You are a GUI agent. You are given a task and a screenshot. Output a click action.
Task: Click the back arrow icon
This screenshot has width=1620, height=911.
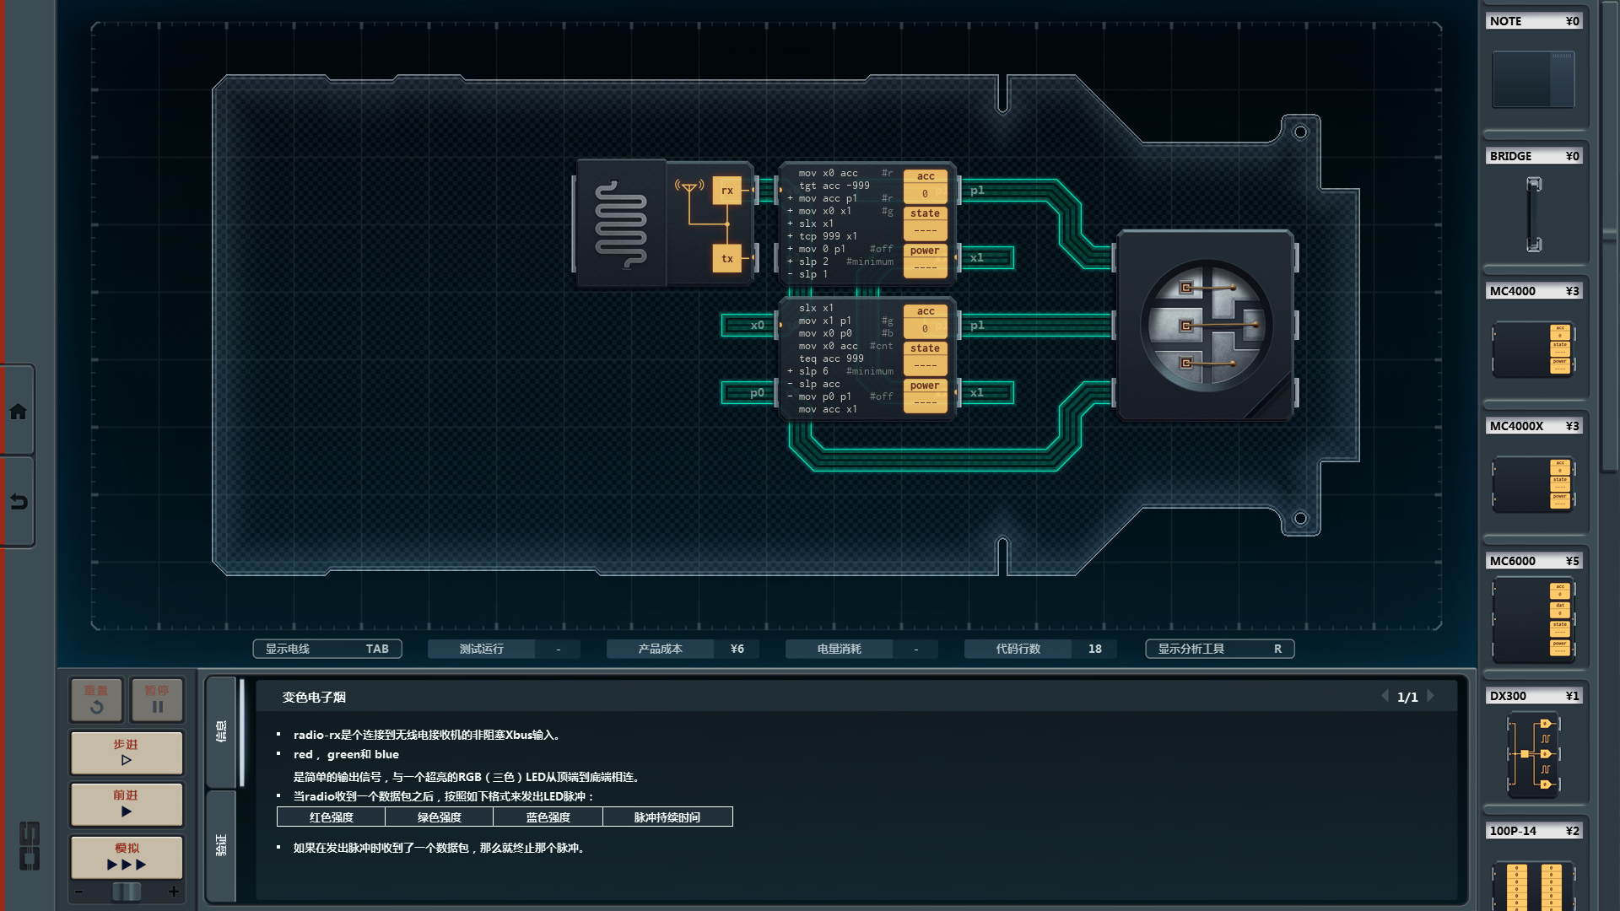pos(18,502)
